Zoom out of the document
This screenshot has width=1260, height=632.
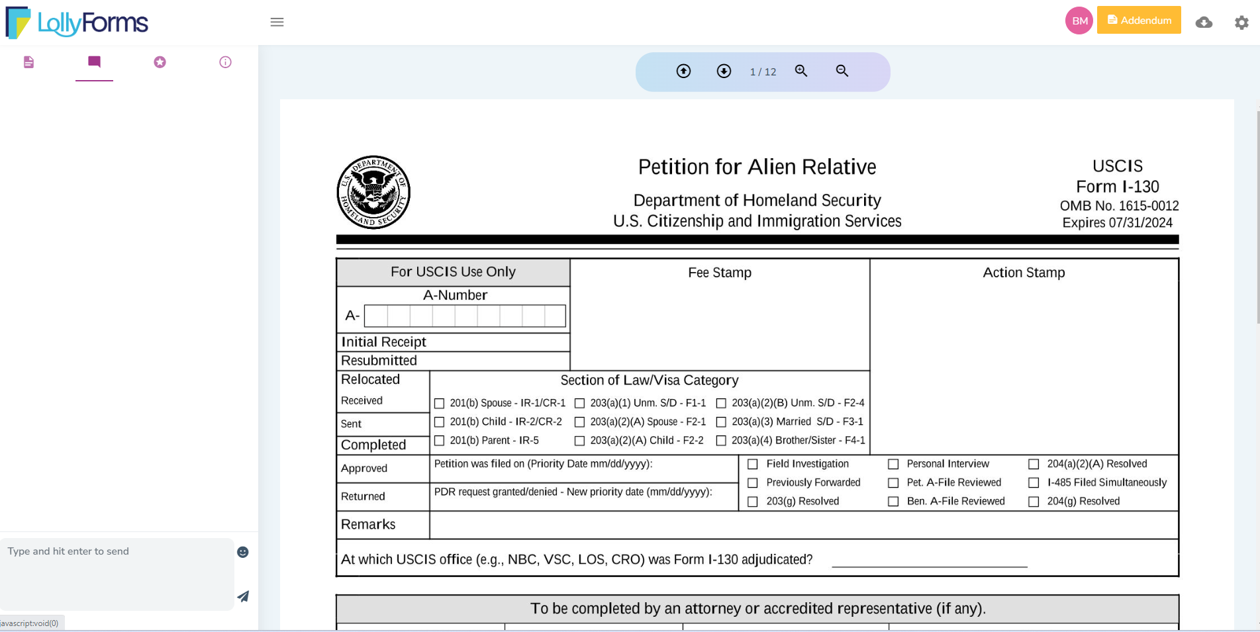click(842, 71)
